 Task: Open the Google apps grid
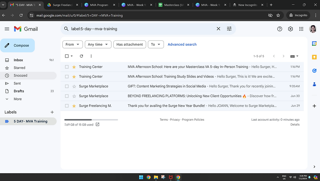[301, 29]
